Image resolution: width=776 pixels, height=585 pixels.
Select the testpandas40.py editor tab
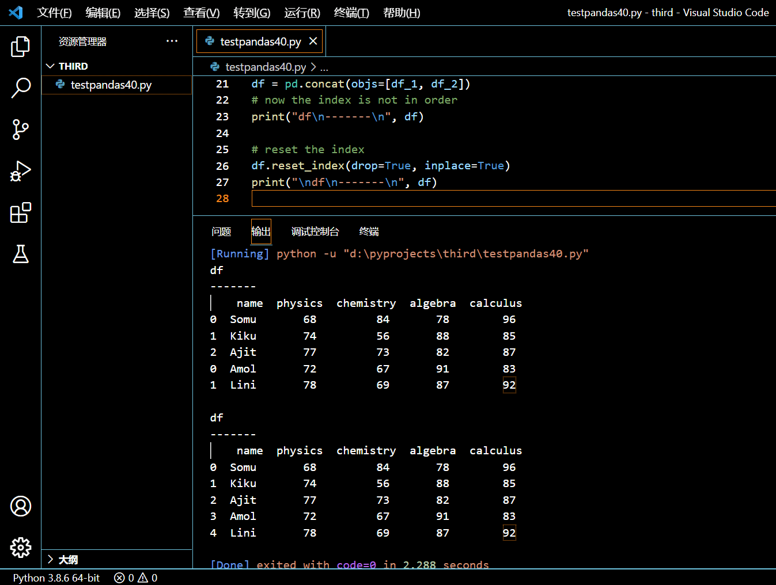[259, 41]
